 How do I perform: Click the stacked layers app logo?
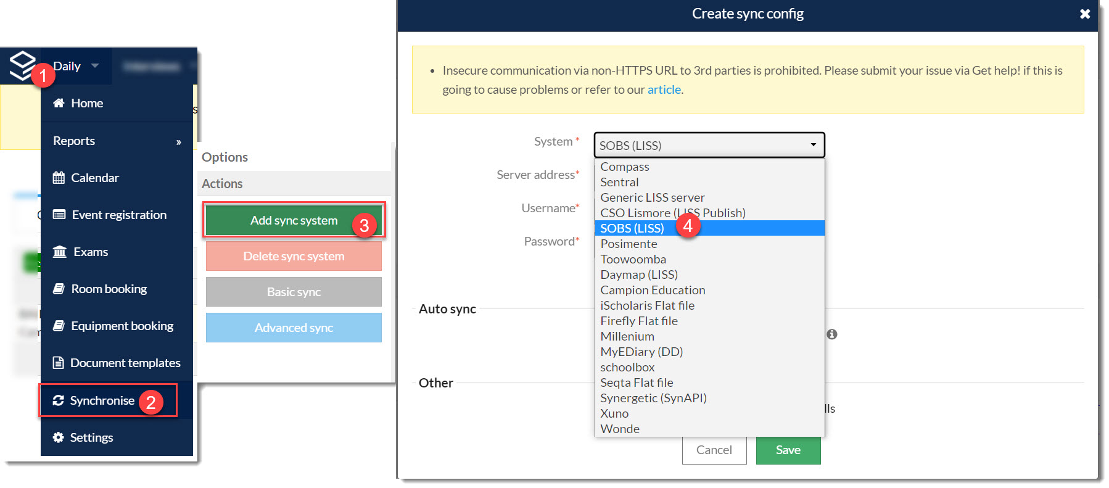tap(23, 65)
